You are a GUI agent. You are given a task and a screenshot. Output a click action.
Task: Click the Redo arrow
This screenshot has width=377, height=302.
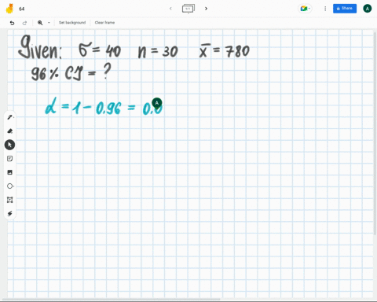coord(24,23)
